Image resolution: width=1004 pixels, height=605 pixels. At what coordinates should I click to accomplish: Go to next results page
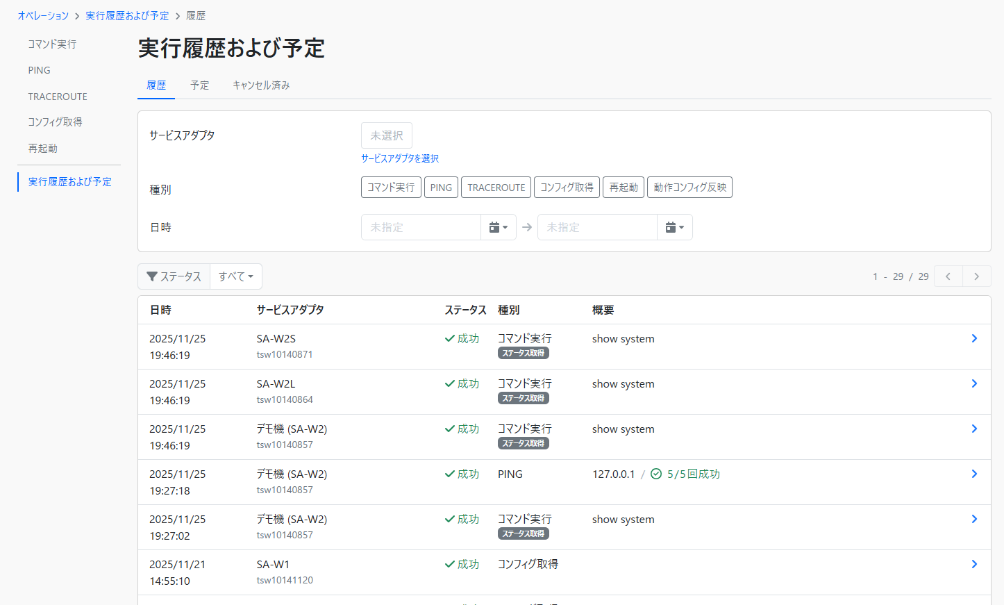coord(976,276)
